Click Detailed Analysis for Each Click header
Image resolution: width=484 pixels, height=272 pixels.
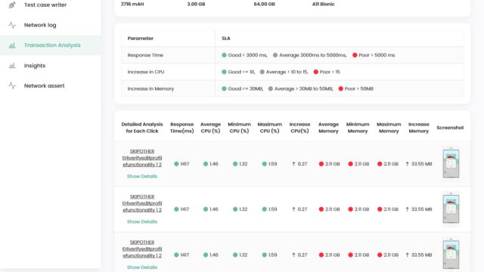click(142, 128)
